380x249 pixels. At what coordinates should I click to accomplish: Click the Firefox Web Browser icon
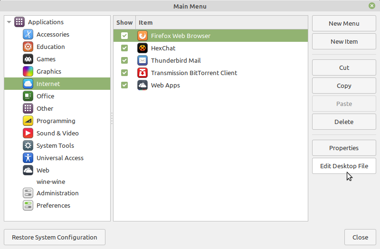[x=142, y=36]
